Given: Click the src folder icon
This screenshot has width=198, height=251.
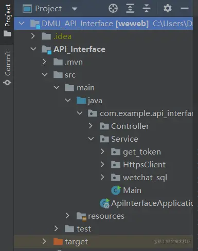Looking at the screenshot, I should click(58, 74).
